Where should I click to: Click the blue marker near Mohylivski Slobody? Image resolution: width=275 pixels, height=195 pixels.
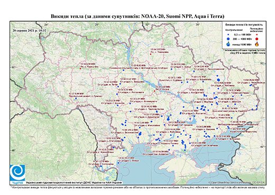123,70
